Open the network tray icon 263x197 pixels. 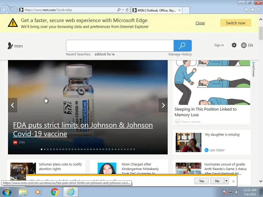(x=231, y=192)
